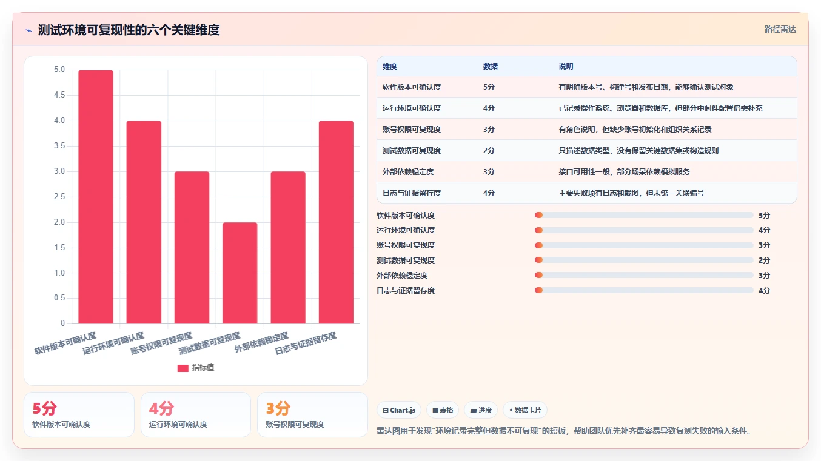
Task: Click the 运行环境可确认度 bar in the chart
Action: coord(144,222)
